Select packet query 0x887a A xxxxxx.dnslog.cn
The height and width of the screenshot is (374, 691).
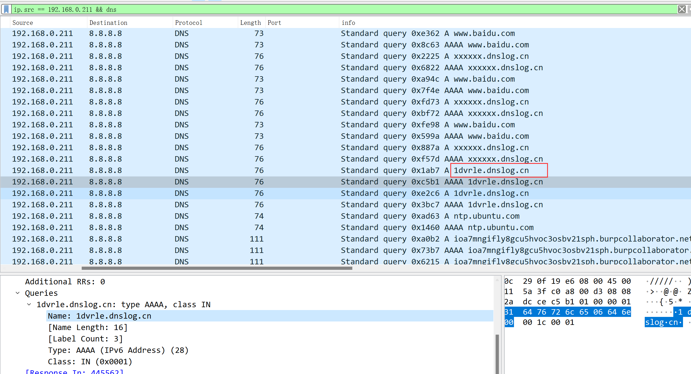point(345,148)
